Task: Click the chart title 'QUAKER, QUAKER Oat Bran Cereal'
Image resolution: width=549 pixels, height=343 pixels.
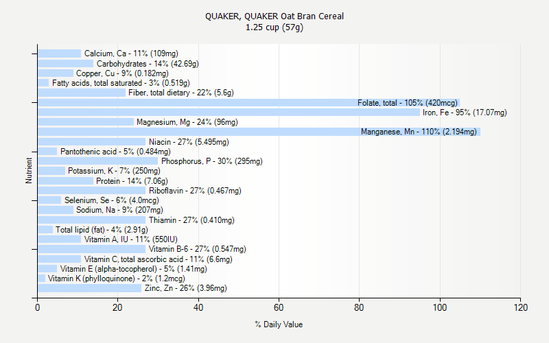Action: tap(274, 16)
